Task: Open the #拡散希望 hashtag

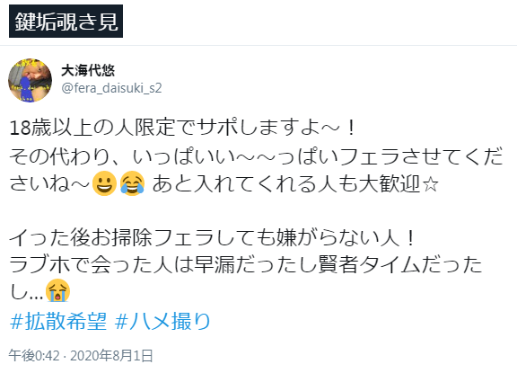Action: [58, 321]
